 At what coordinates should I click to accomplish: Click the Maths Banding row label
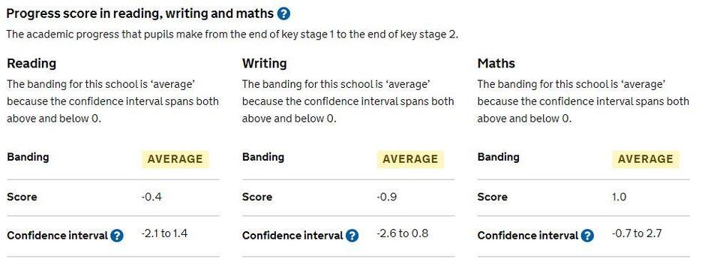click(x=498, y=157)
